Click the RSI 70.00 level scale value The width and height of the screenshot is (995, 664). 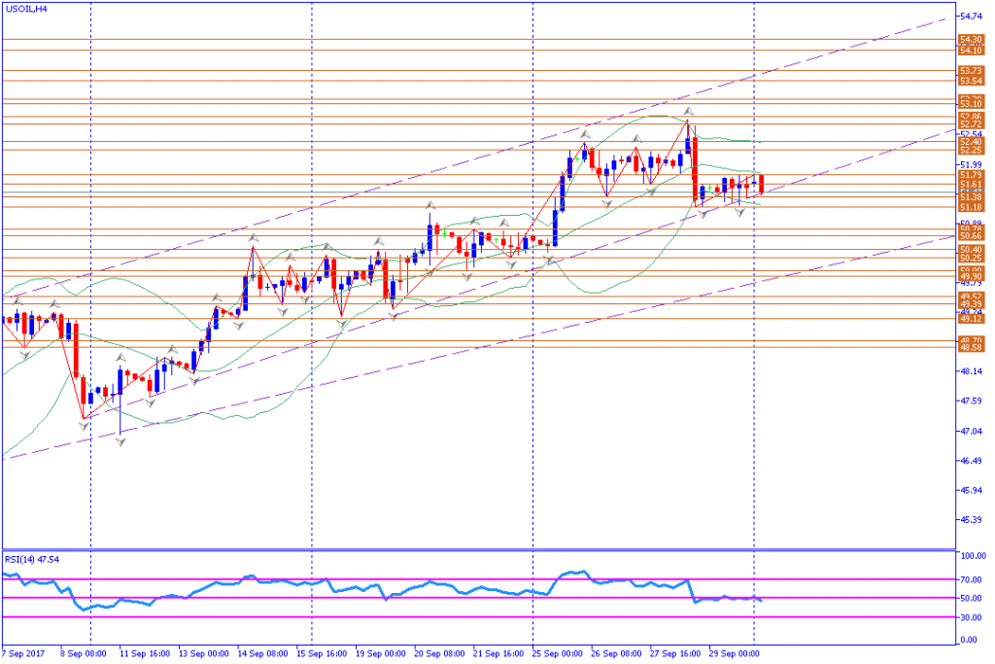971,579
